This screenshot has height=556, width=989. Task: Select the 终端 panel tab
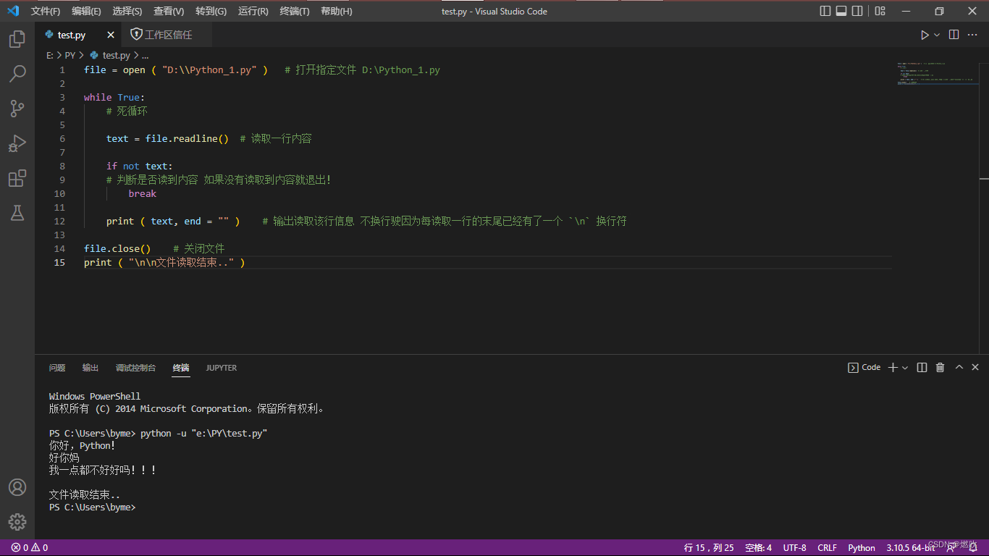pyautogui.click(x=181, y=368)
